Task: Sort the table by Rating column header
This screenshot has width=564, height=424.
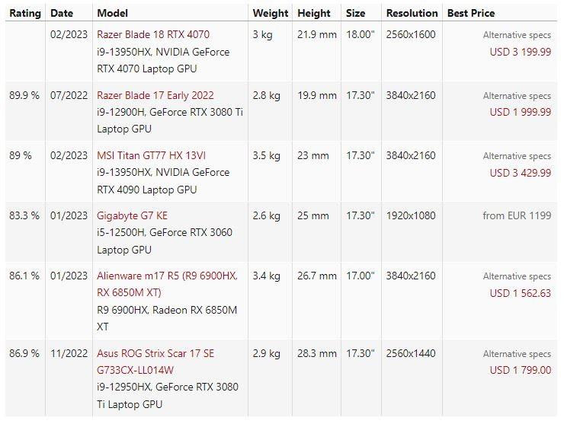Action: click(x=24, y=13)
